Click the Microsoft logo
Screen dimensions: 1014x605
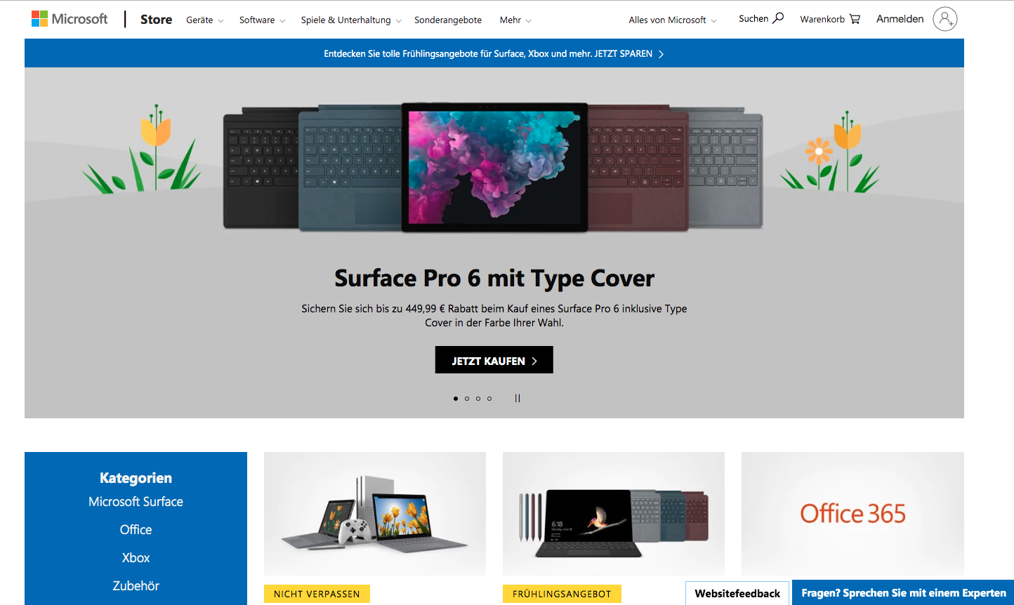click(x=70, y=19)
